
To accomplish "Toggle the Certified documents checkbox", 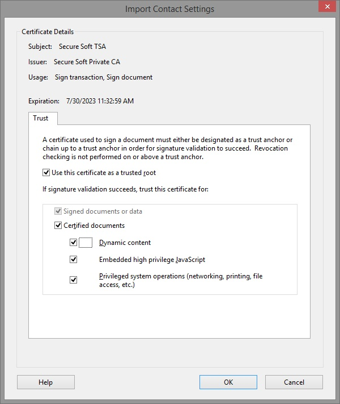I will [58, 226].
